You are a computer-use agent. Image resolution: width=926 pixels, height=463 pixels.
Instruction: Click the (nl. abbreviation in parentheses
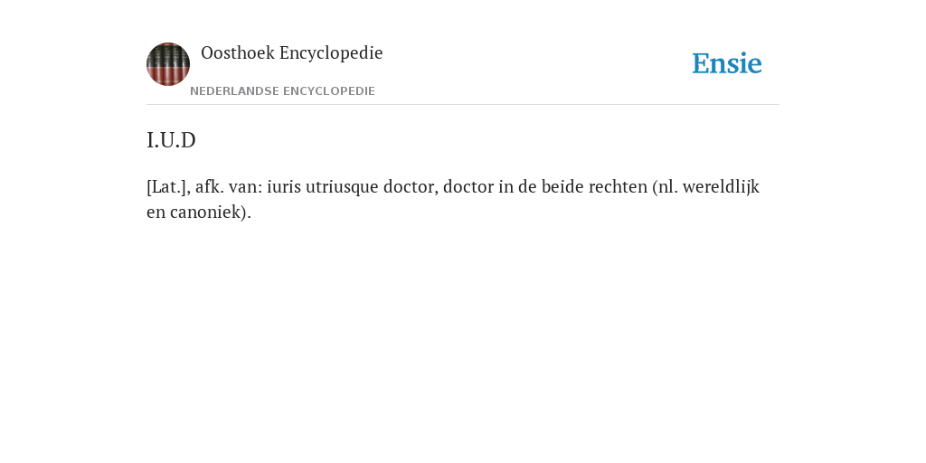click(665, 187)
